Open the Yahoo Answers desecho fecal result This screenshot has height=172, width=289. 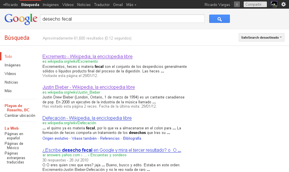[112, 150]
